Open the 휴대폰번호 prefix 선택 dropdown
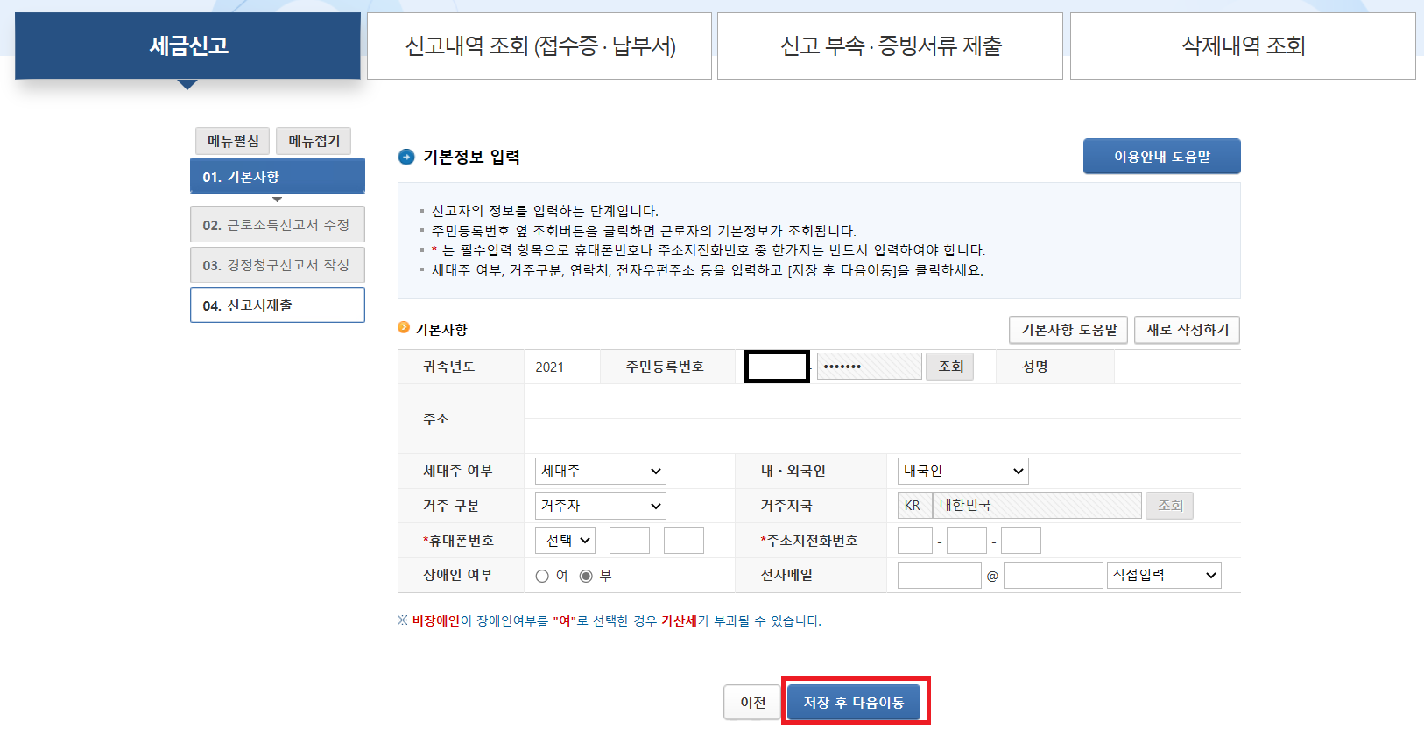Image resolution: width=1424 pixels, height=735 pixels. pos(565,541)
